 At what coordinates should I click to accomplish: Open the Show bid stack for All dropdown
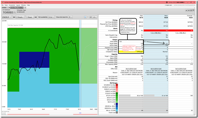click(70, 17)
